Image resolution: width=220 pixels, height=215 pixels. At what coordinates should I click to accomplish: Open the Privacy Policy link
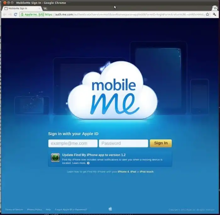[34, 210]
